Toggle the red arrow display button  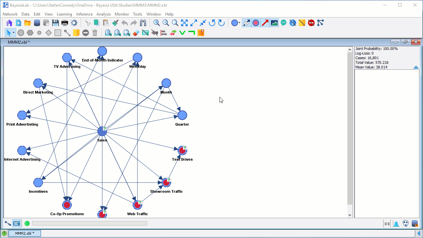pyautogui.click(x=265, y=23)
